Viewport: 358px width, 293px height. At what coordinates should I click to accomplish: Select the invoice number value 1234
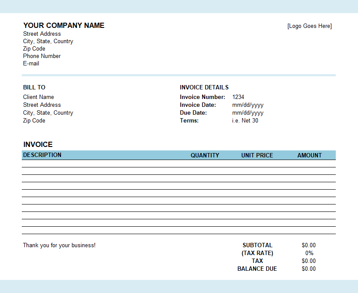pyautogui.click(x=238, y=97)
